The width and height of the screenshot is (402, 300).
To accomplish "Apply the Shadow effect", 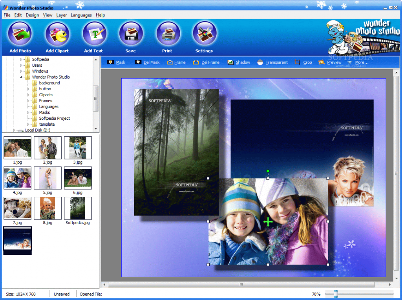I will pyautogui.click(x=239, y=62).
